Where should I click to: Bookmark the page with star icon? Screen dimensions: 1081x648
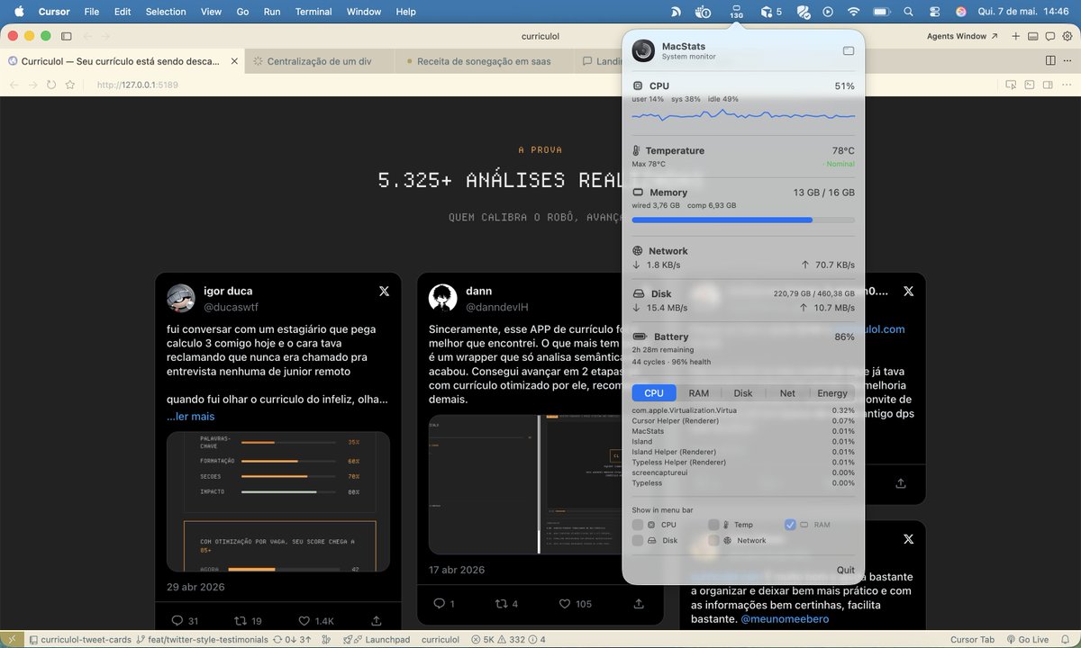coord(69,85)
